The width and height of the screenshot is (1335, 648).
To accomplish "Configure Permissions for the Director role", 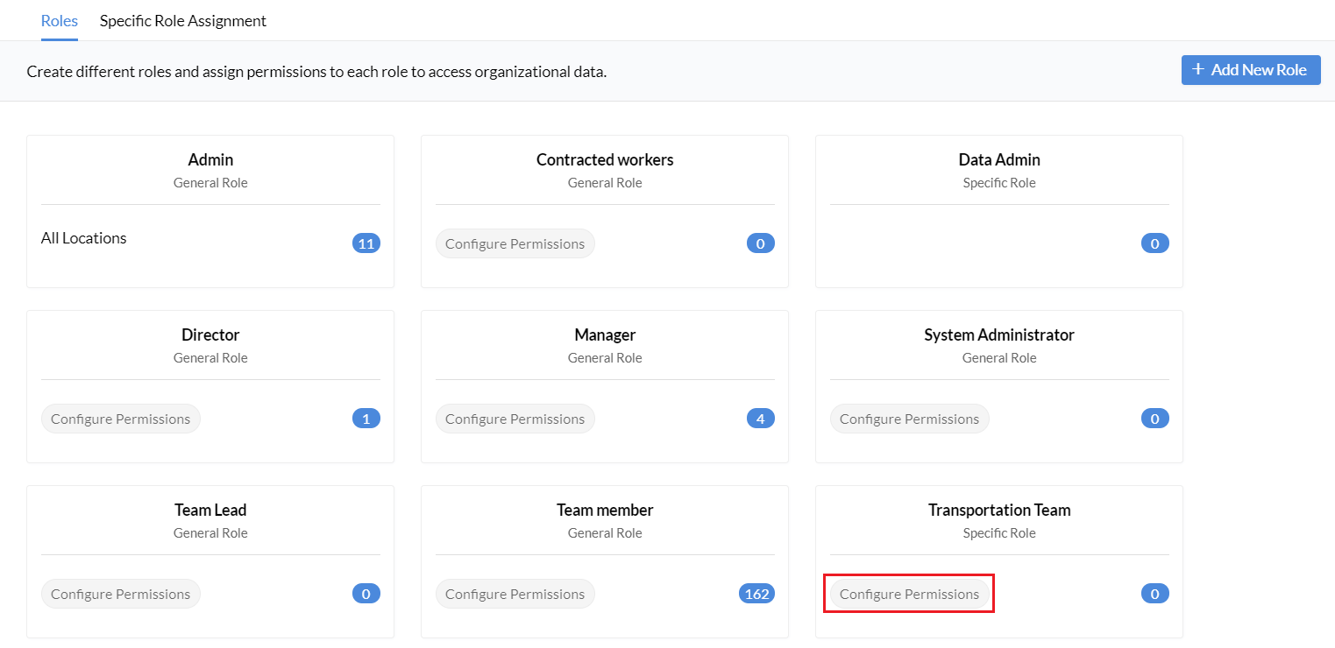I will 121,419.
